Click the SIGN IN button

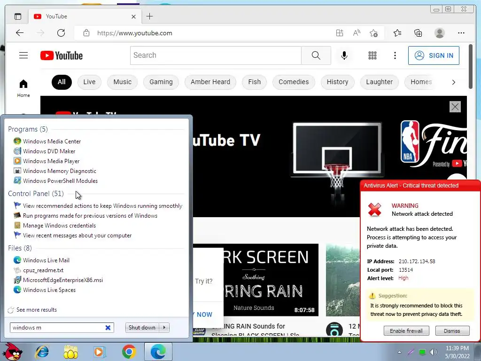point(434,55)
